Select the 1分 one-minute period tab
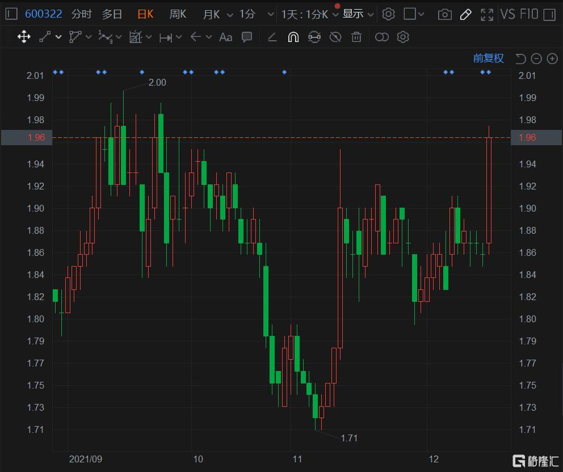Viewport: 563px width, 472px height. point(247,14)
